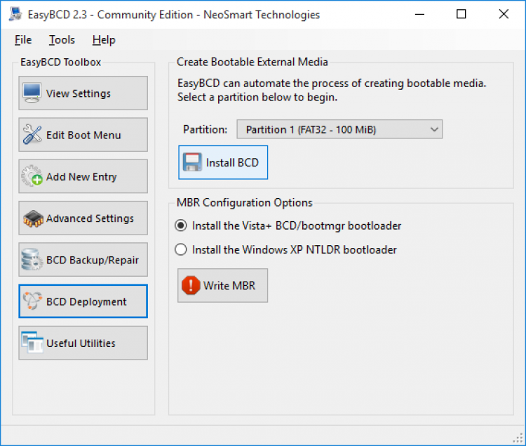Click the chip icon for Advanced Settings
This screenshot has height=446, width=526.
tap(32, 218)
